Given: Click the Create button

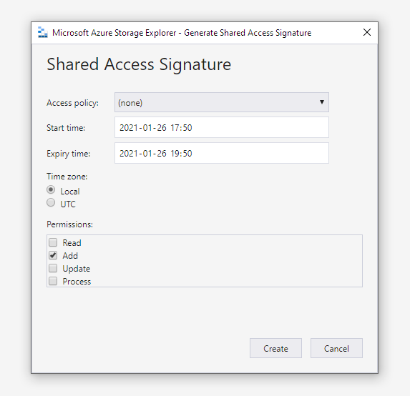Looking at the screenshot, I should click(x=275, y=348).
